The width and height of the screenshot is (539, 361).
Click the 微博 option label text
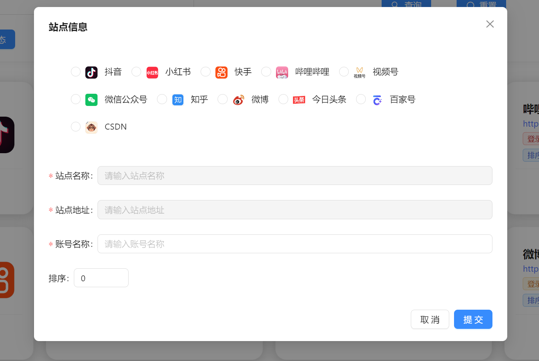pos(260,99)
